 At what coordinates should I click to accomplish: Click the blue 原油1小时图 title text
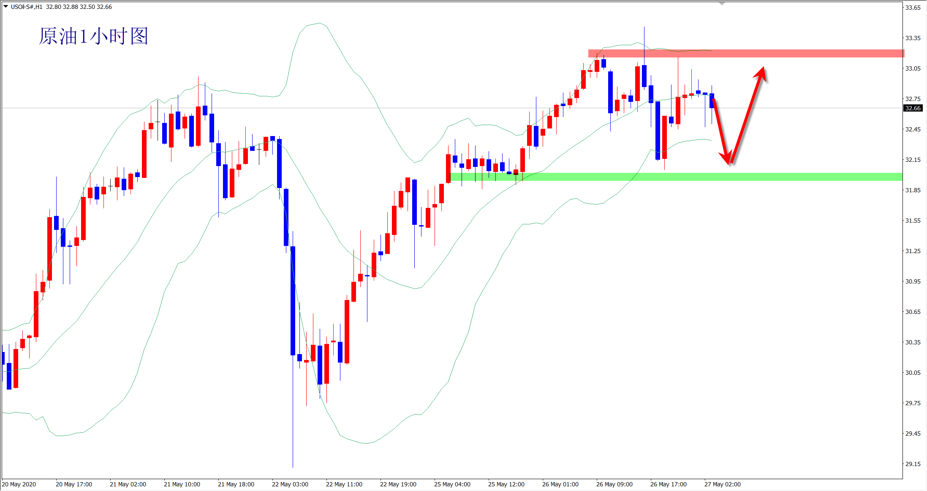[x=93, y=36]
